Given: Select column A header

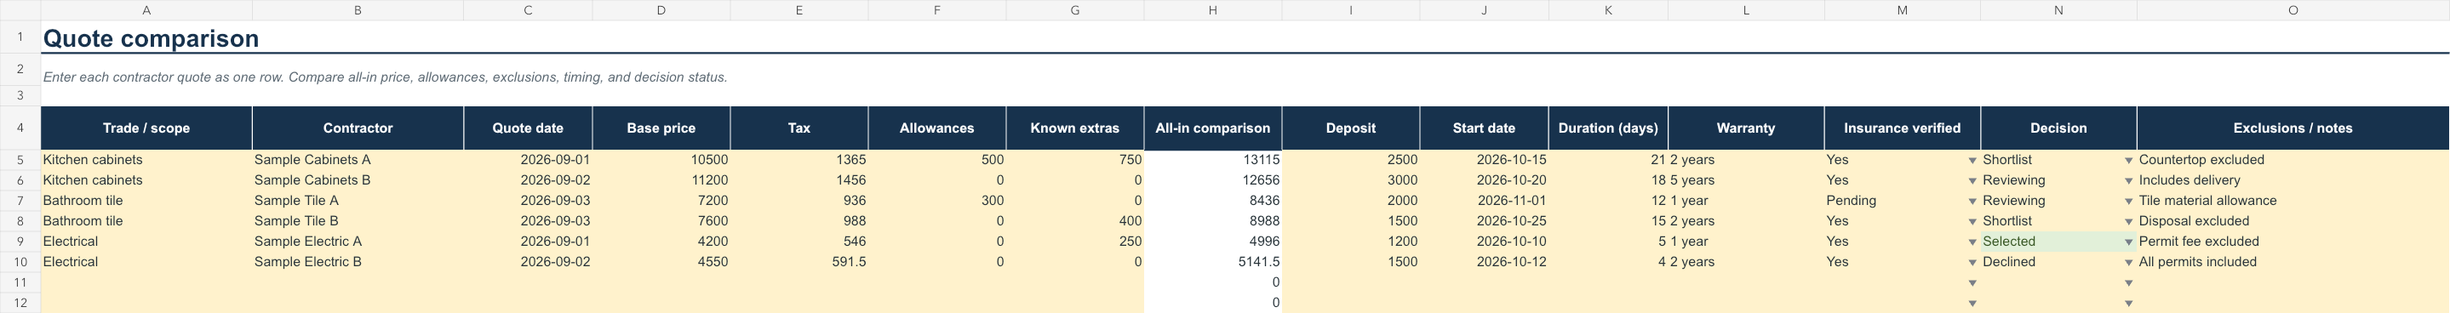Looking at the screenshot, I should click(x=146, y=9).
